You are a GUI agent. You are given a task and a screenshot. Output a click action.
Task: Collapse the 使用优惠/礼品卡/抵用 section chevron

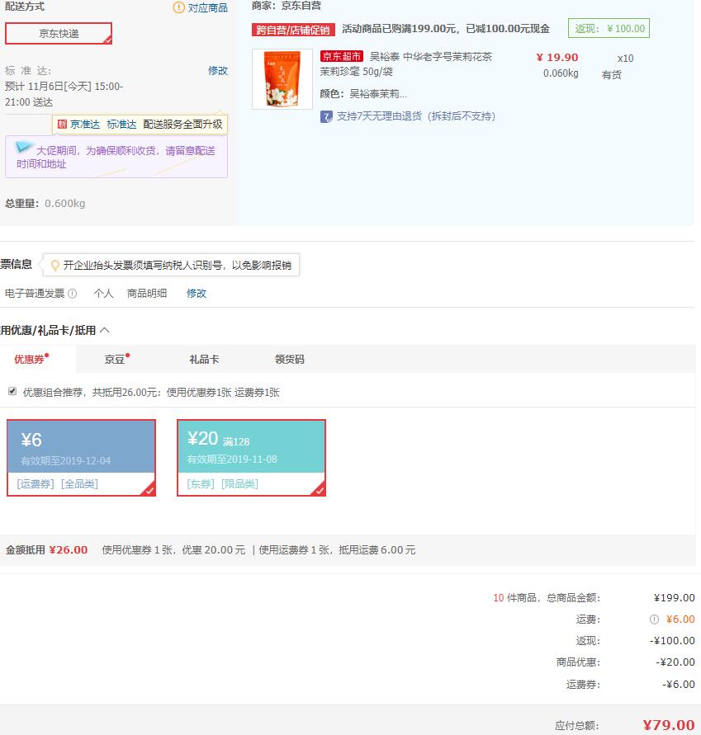click(x=105, y=331)
